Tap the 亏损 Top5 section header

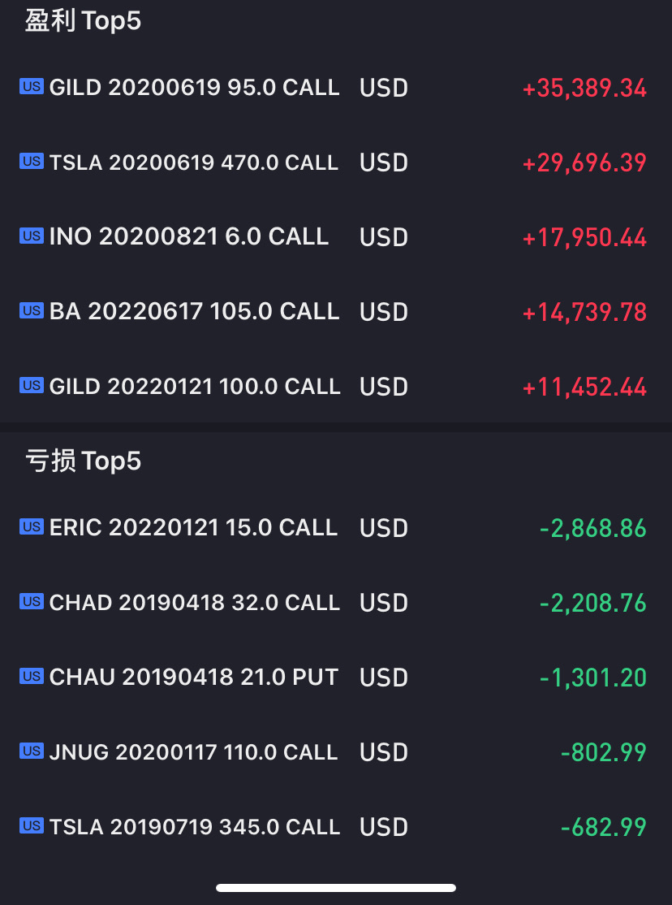click(x=83, y=461)
